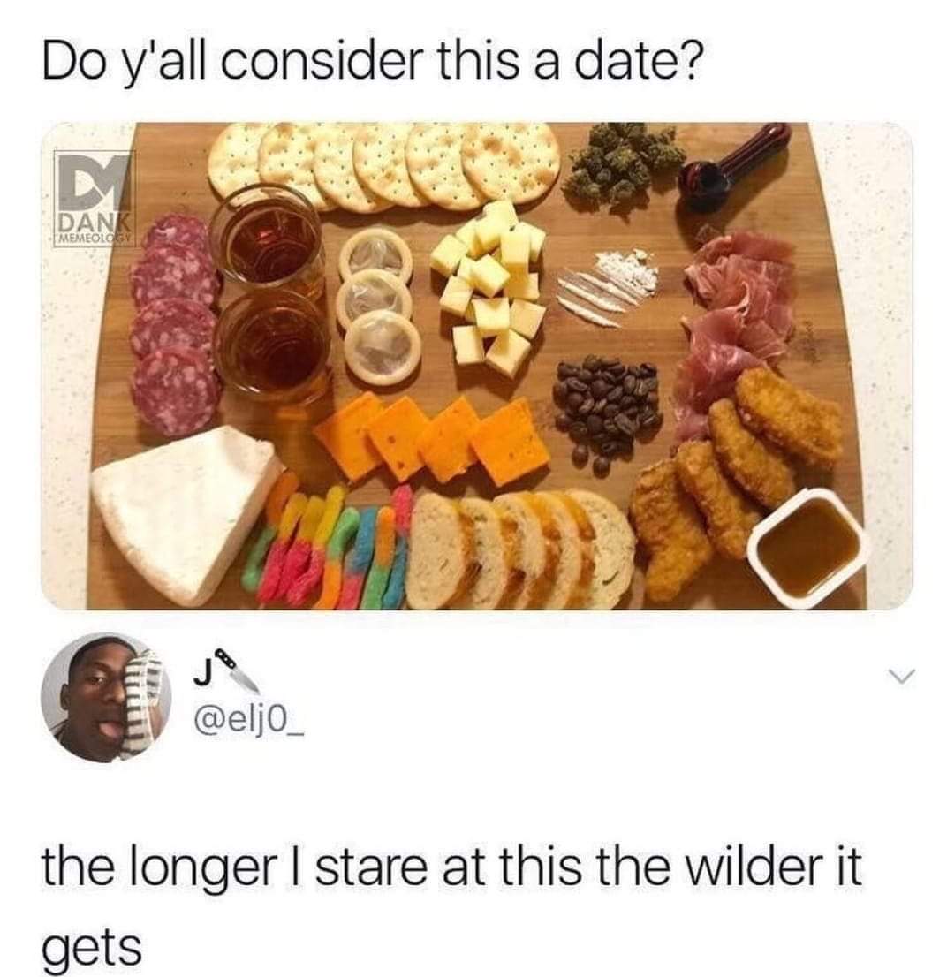
Task: Click the knife emoji beside the name
Action: click(x=238, y=670)
